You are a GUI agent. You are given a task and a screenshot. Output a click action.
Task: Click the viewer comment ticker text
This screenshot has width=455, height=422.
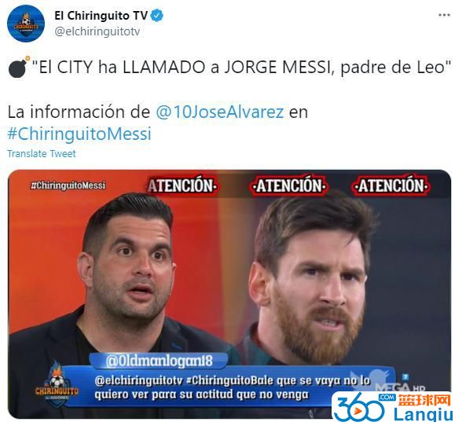click(x=232, y=387)
